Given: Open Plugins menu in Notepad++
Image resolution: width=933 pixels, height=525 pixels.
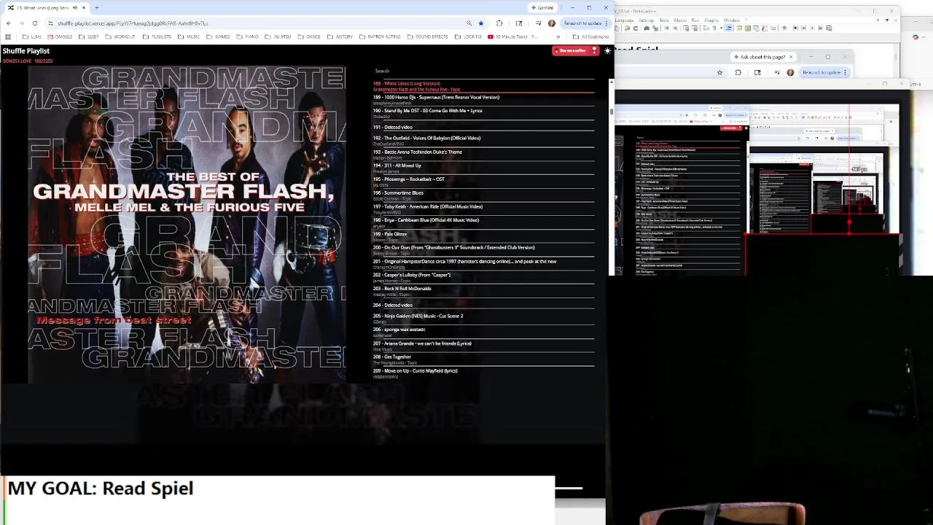Looking at the screenshot, I should tap(711, 20).
